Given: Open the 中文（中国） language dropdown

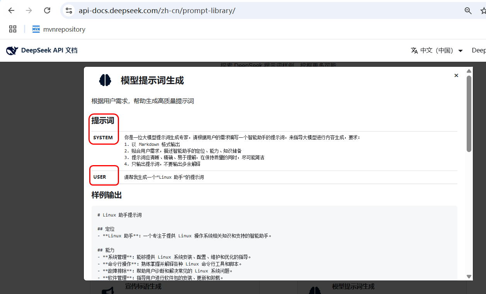Looking at the screenshot, I should point(437,51).
